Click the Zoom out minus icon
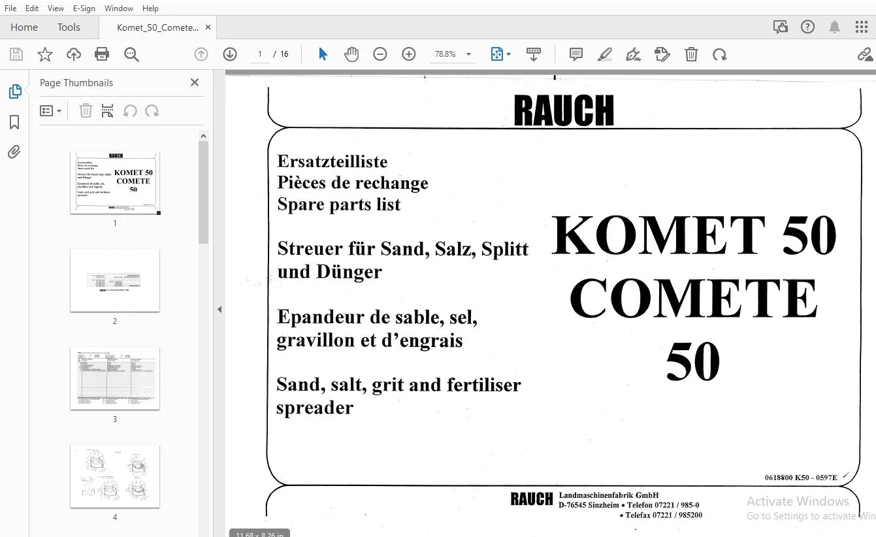This screenshot has width=876, height=537. [380, 54]
